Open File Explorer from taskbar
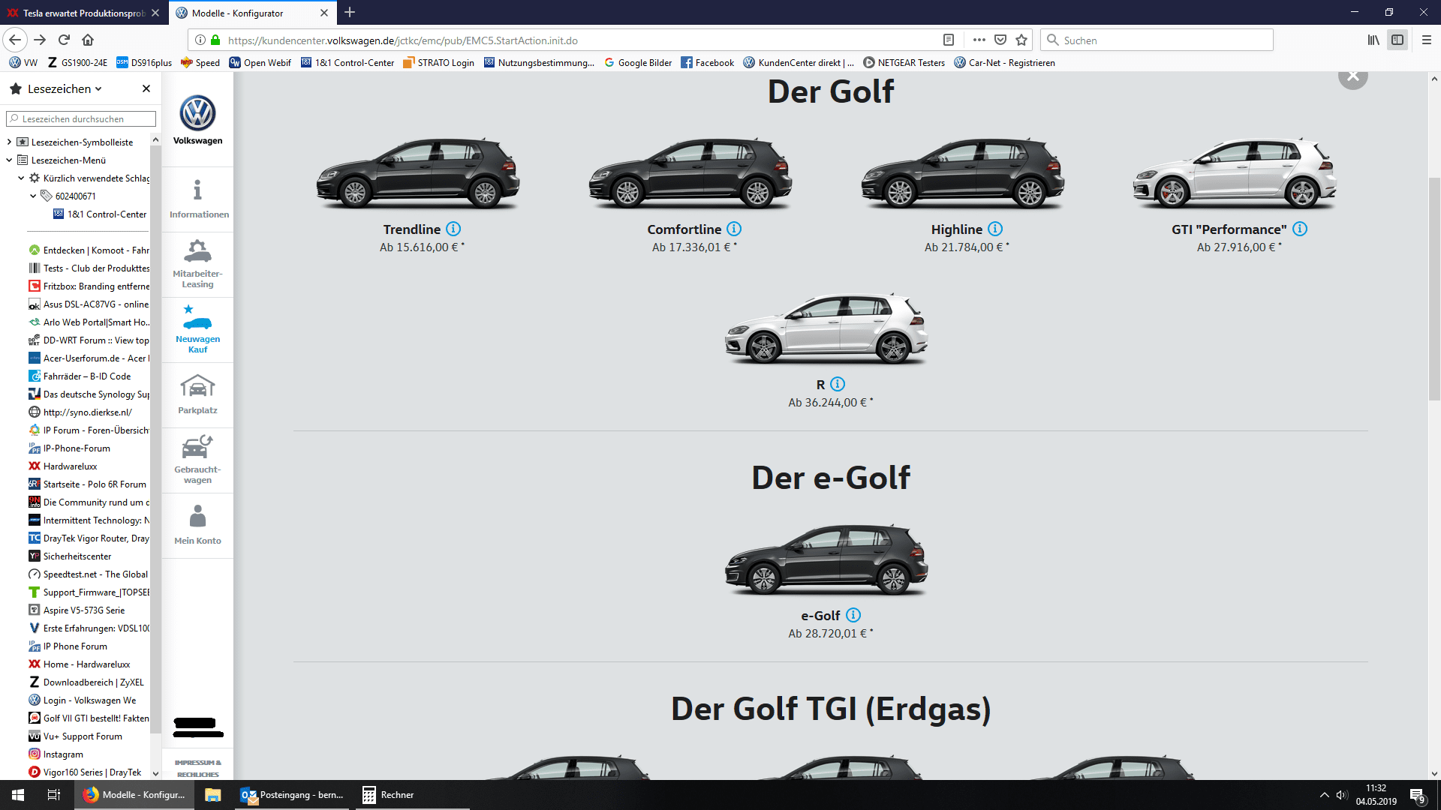Screen dimensions: 1441x810 [212, 795]
